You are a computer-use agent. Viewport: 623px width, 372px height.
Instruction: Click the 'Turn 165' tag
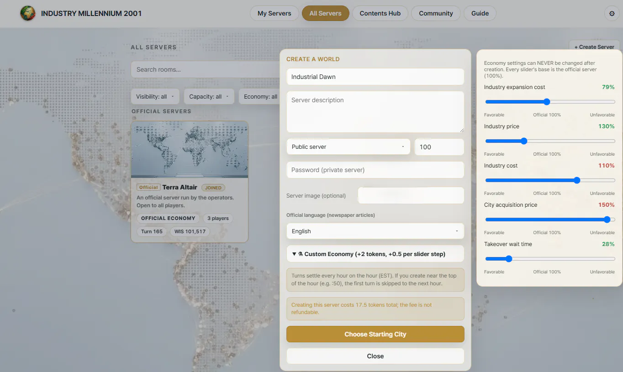tap(152, 231)
